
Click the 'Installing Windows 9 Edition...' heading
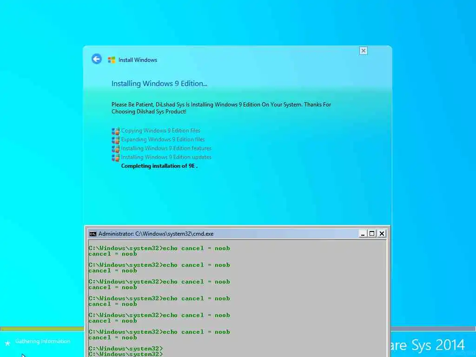pos(159,84)
